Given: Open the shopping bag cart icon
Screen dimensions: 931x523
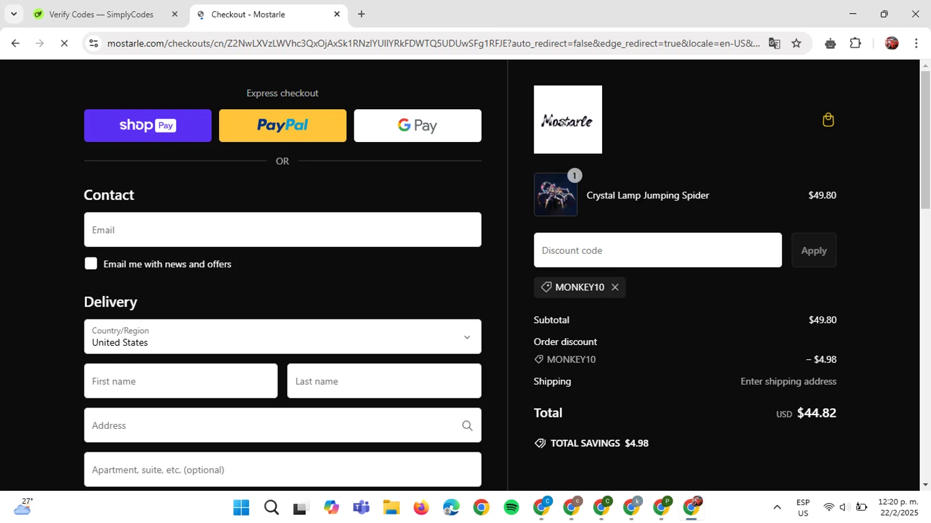Looking at the screenshot, I should (x=828, y=120).
